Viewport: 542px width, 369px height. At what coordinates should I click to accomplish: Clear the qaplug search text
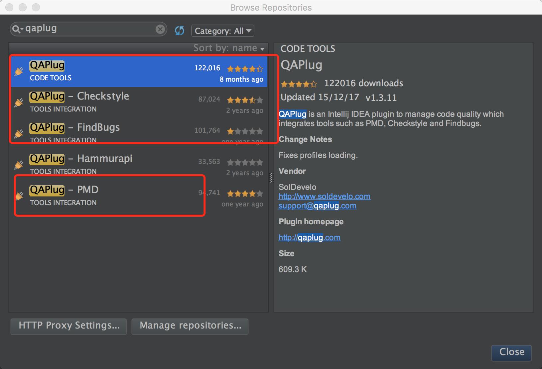160,29
